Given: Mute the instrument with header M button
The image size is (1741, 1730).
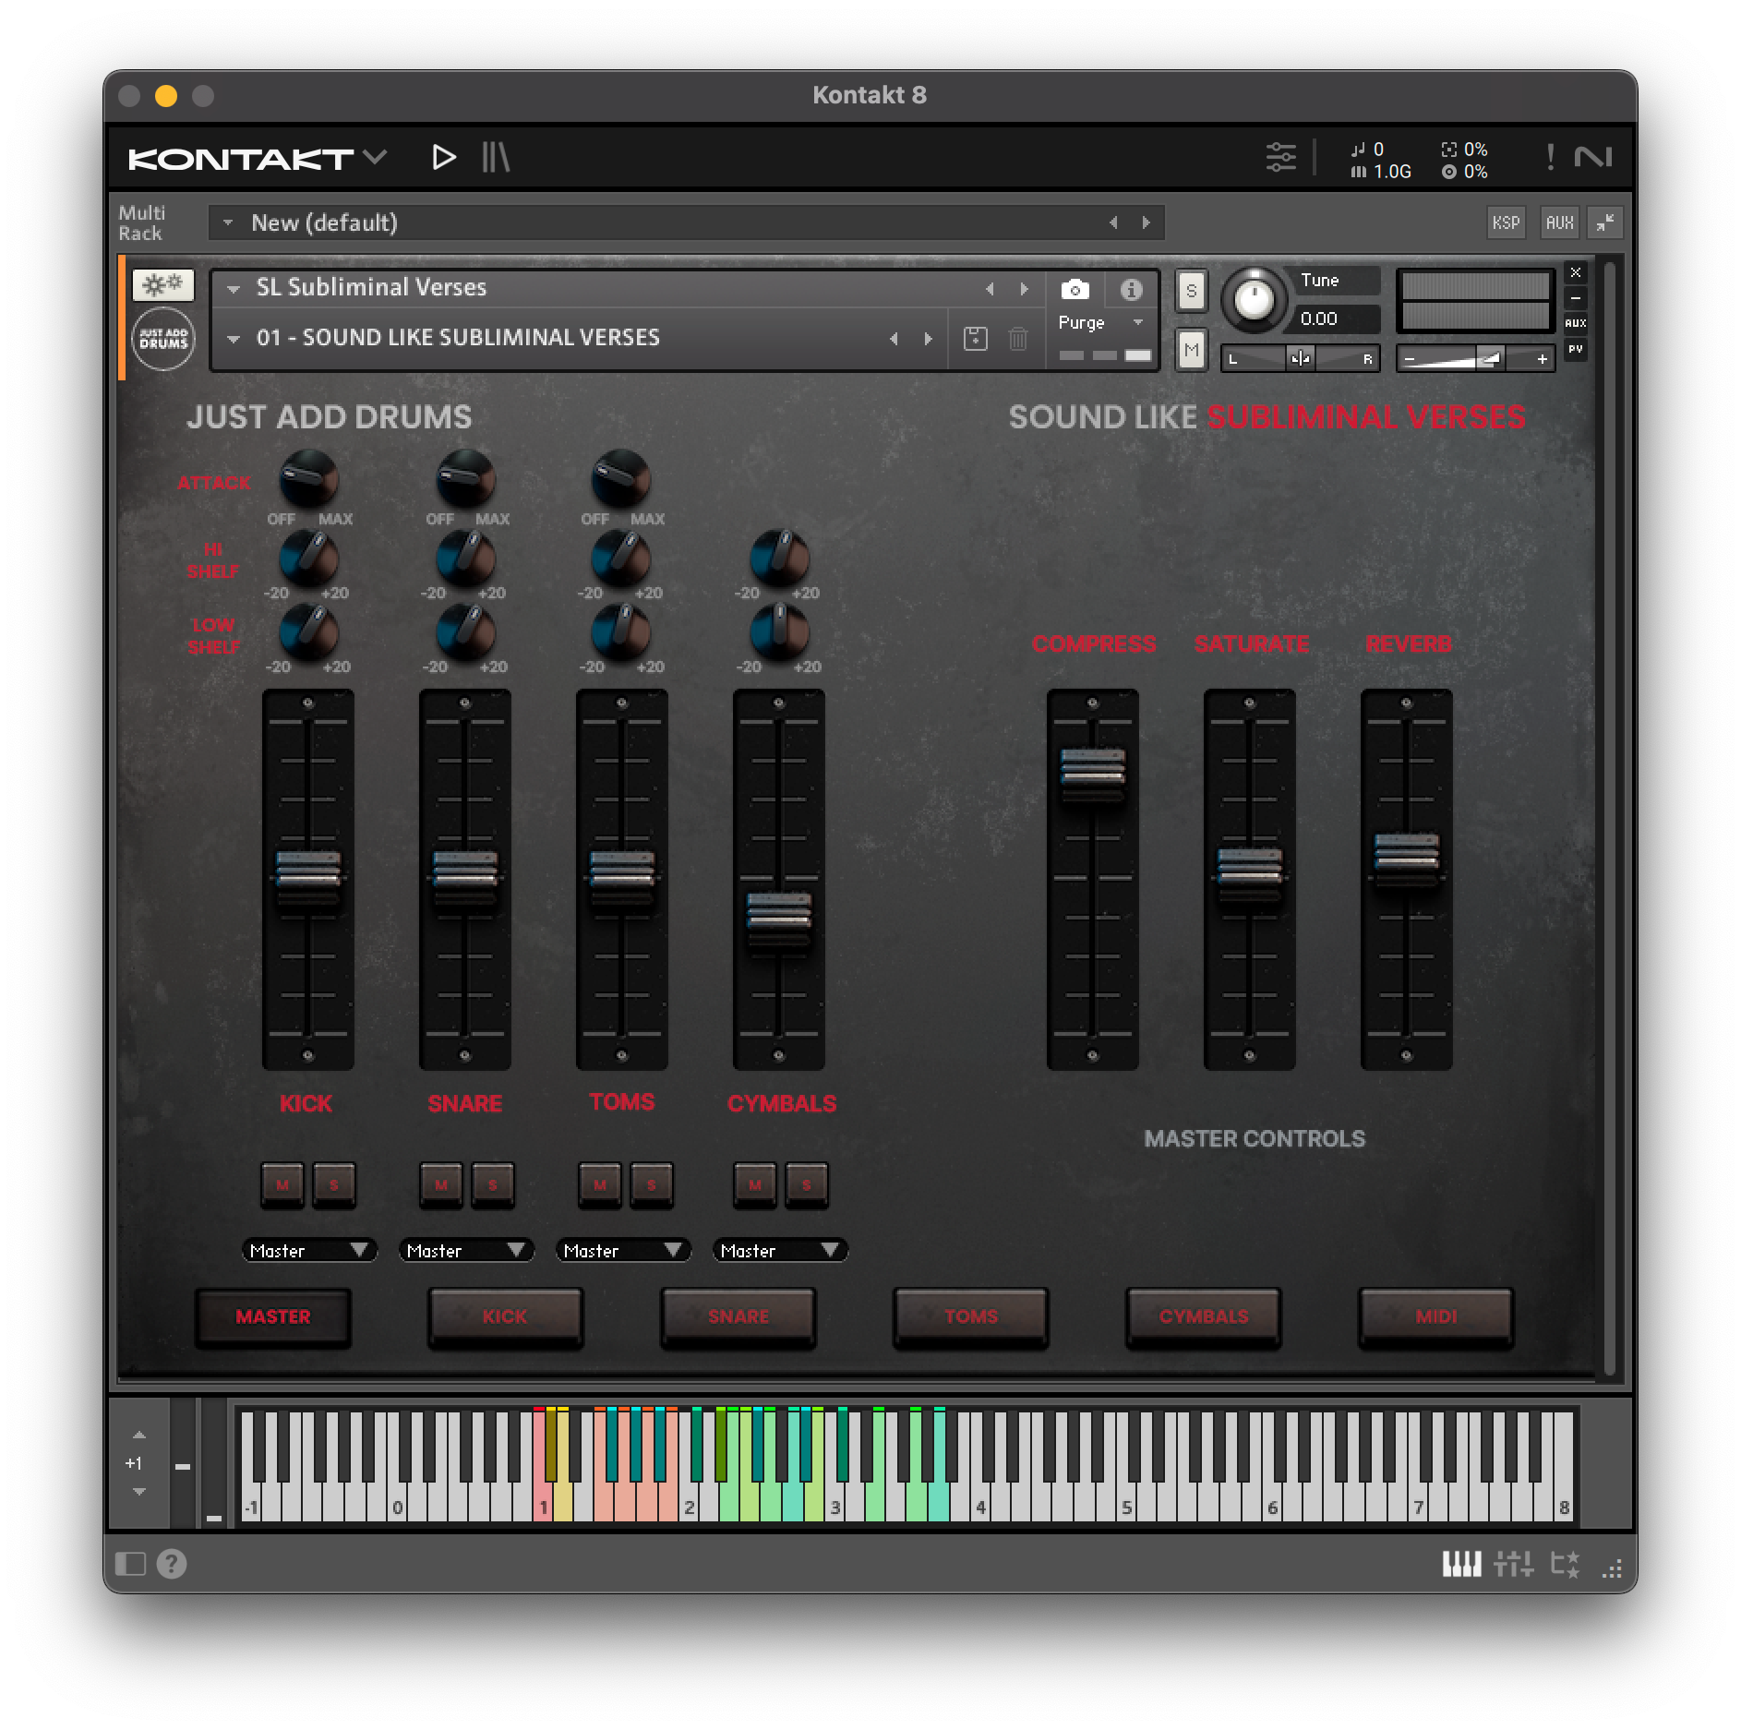Looking at the screenshot, I should (x=1191, y=350).
